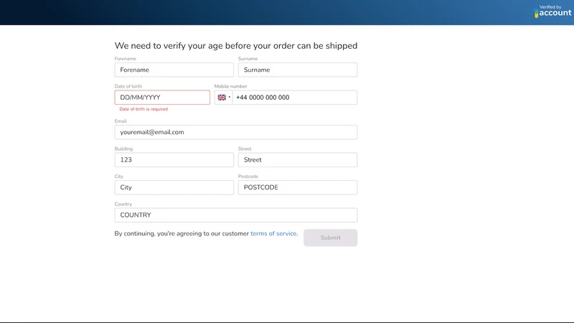Focus the Date of birth field
This screenshot has height=323, width=574.
point(162,98)
